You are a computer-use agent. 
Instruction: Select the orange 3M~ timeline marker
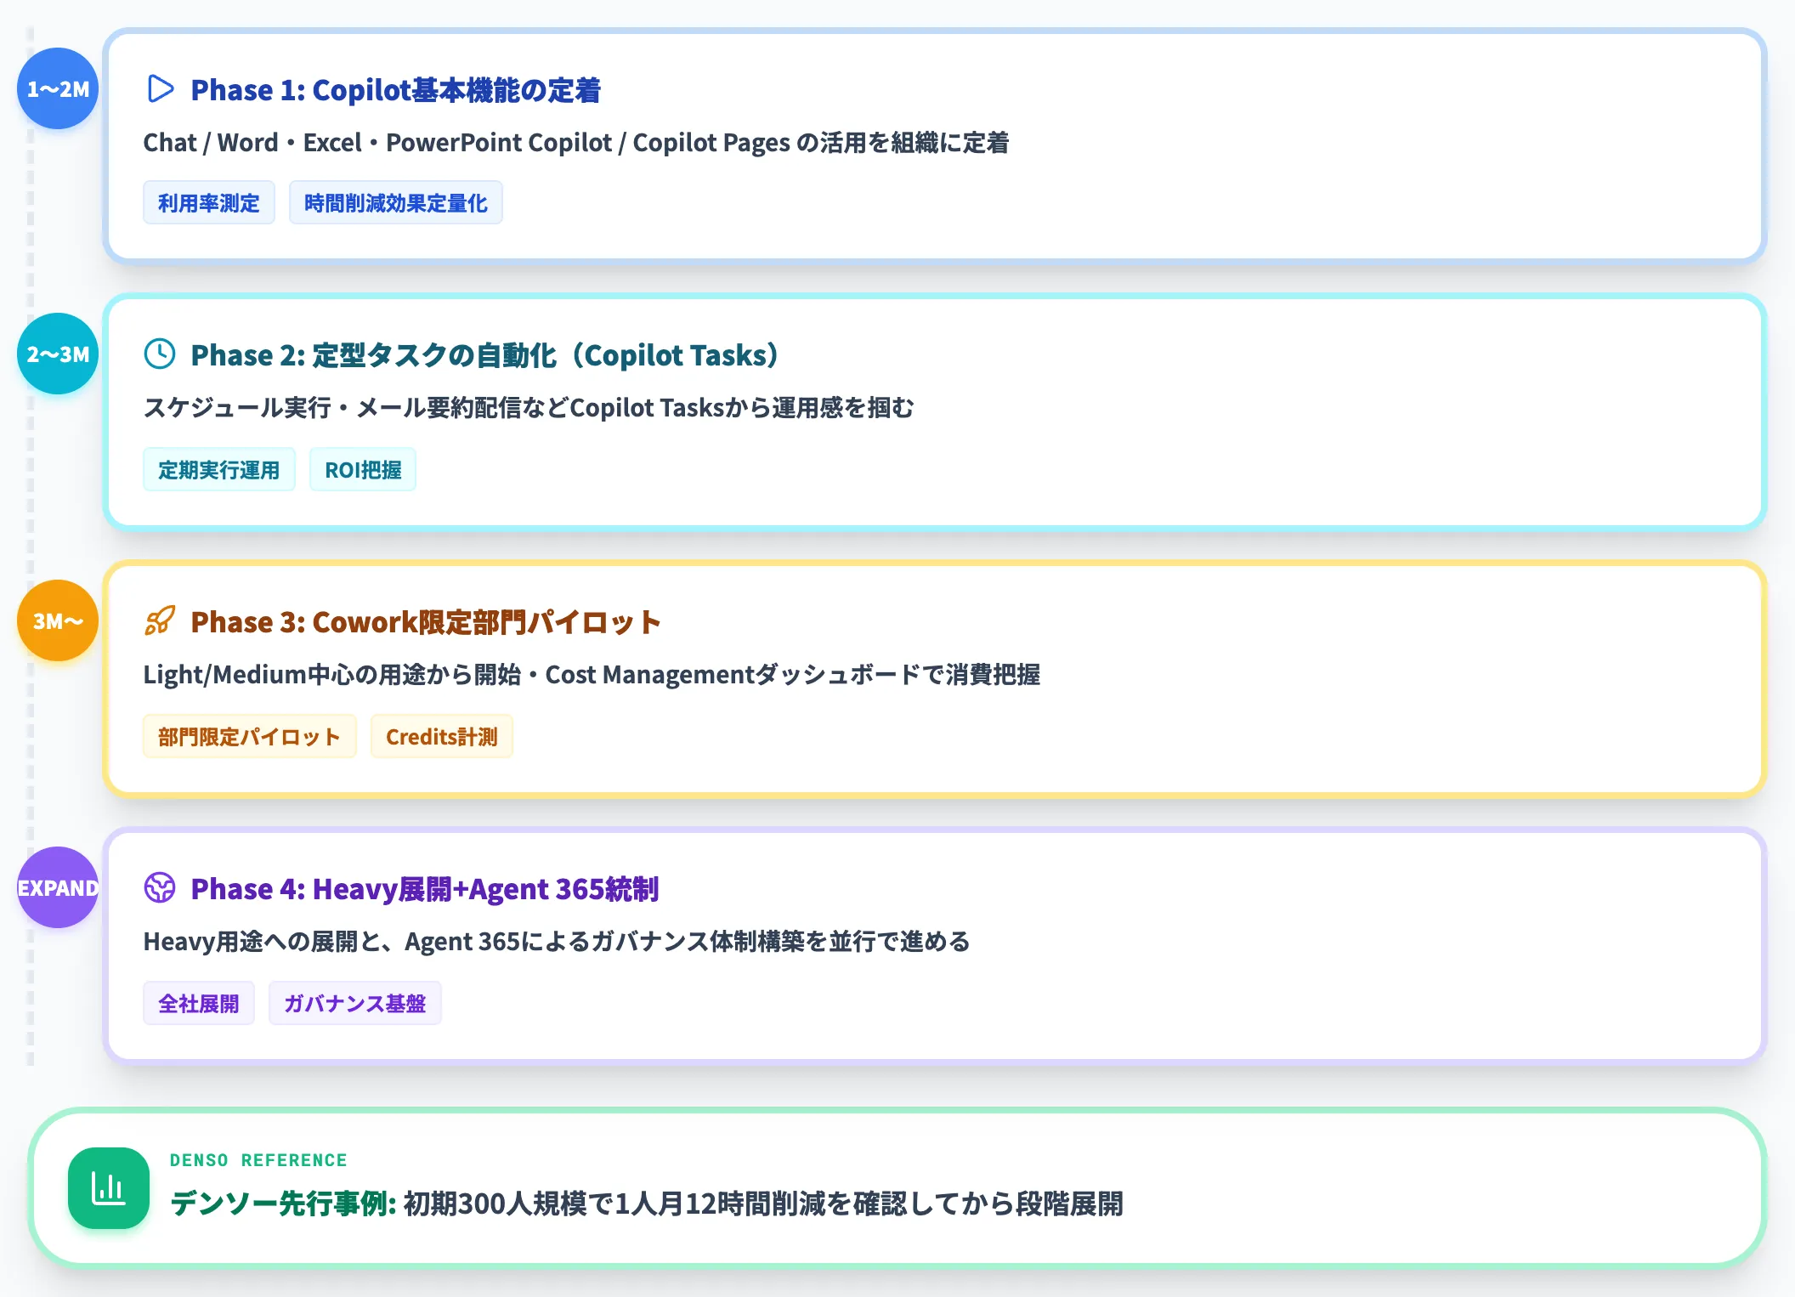coord(58,620)
